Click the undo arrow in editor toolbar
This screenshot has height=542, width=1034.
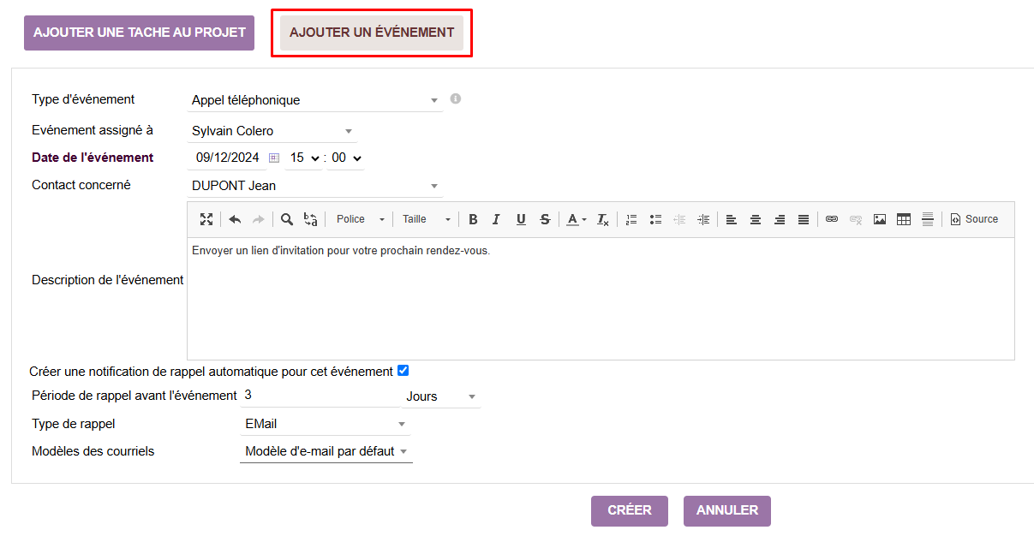pos(235,219)
